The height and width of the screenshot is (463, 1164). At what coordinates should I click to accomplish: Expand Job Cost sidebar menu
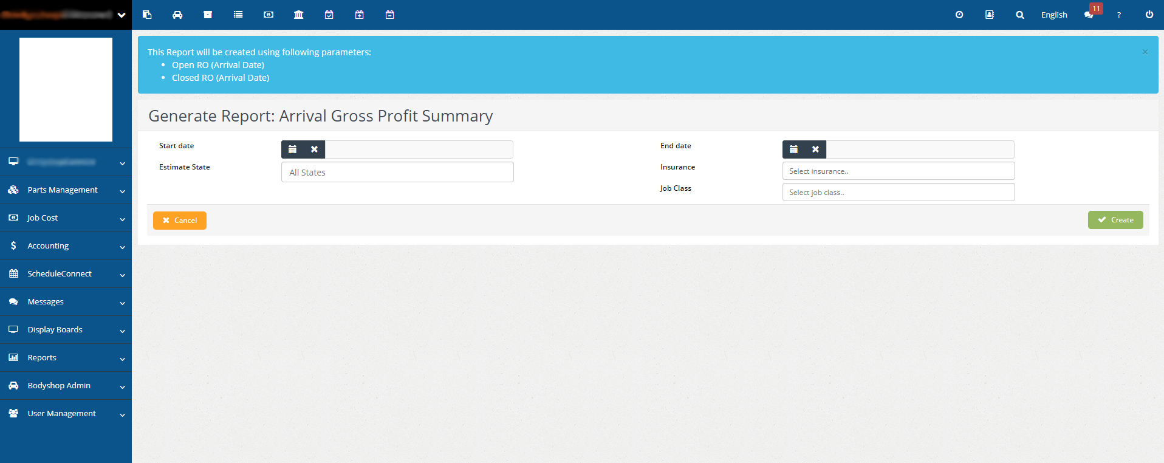tap(66, 218)
